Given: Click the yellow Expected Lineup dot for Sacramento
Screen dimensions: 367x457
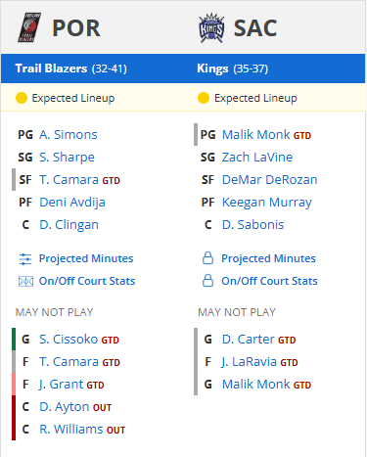Looking at the screenshot, I should pyautogui.click(x=204, y=98).
